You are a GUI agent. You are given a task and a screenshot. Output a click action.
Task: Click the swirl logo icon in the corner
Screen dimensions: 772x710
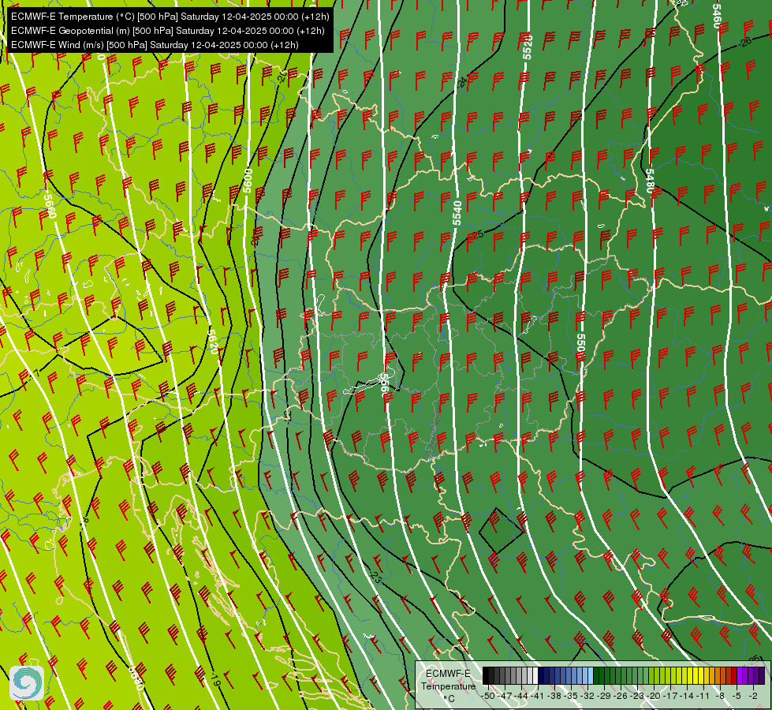(x=27, y=682)
